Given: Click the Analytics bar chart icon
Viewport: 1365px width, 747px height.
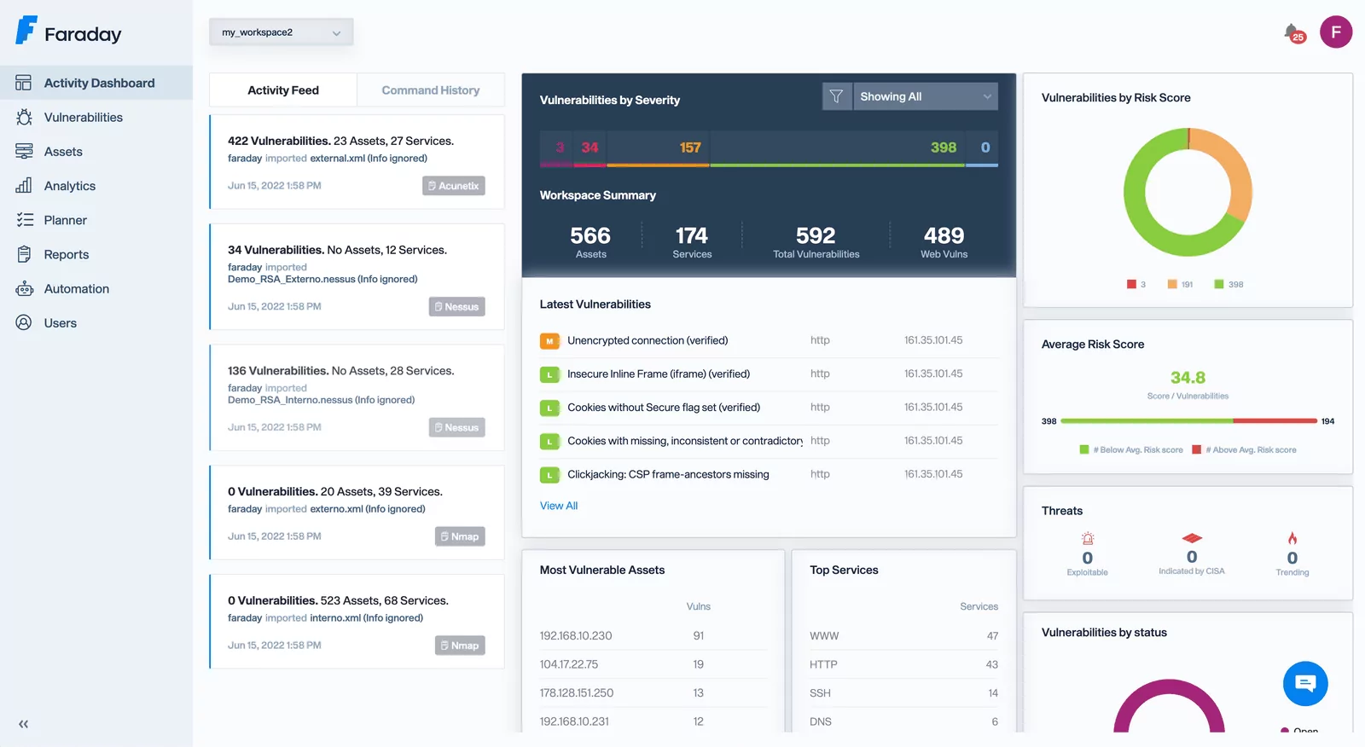Looking at the screenshot, I should coord(24,186).
